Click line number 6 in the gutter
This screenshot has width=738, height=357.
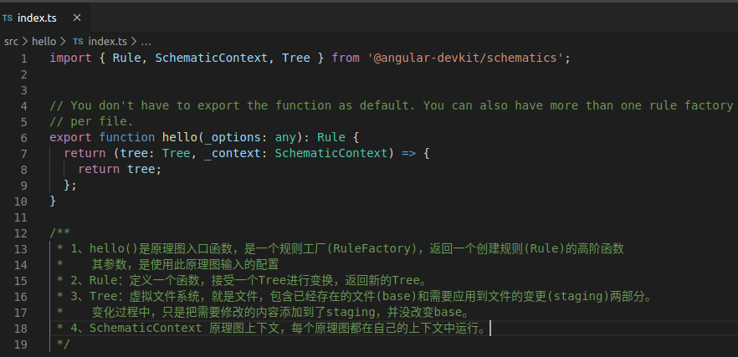click(23, 138)
